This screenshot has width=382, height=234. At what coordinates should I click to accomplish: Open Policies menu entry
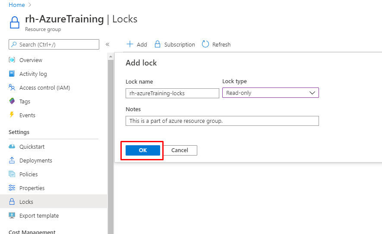click(28, 175)
